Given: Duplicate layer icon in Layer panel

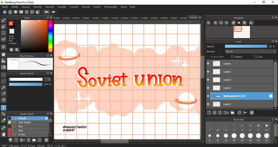Looking at the screenshot, I should tap(239, 113).
